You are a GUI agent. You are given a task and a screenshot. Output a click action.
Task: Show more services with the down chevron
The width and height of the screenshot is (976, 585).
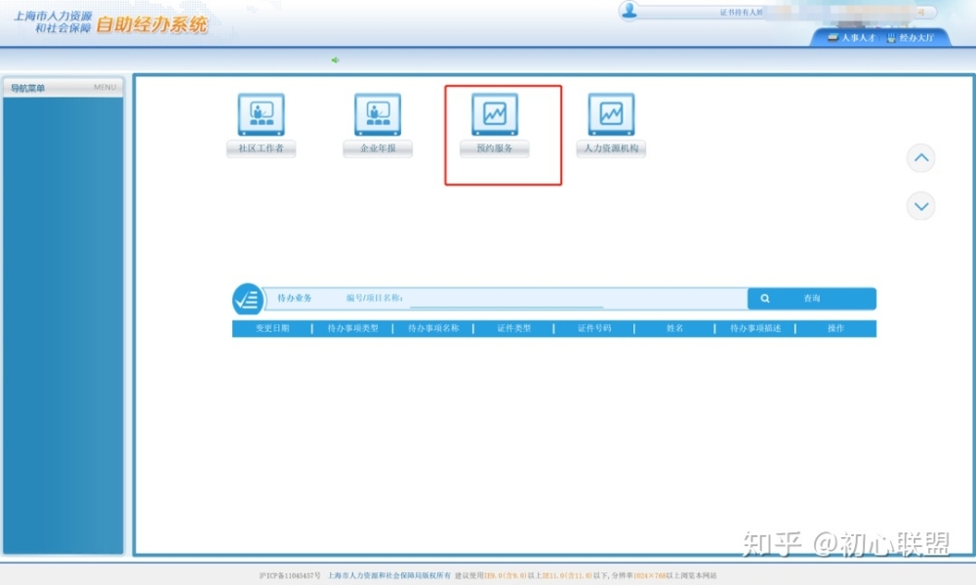tap(921, 206)
